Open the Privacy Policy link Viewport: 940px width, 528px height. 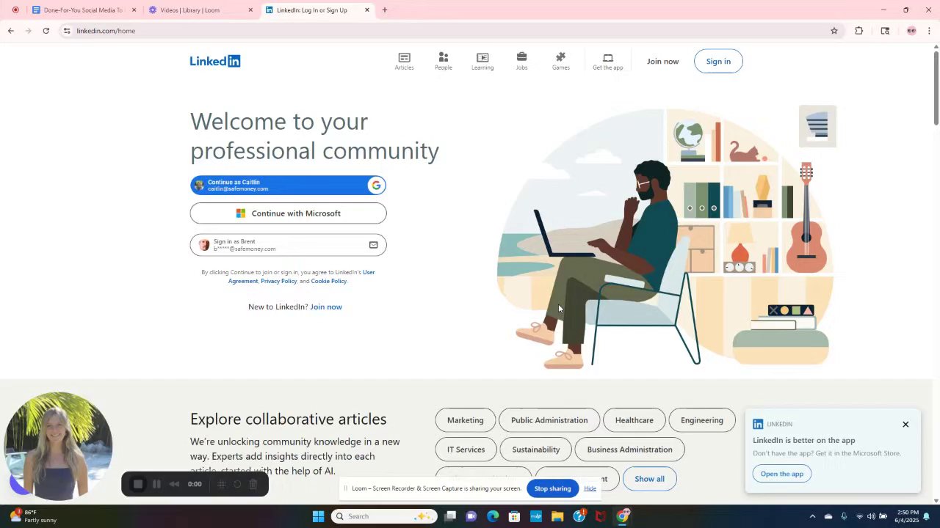(278, 281)
